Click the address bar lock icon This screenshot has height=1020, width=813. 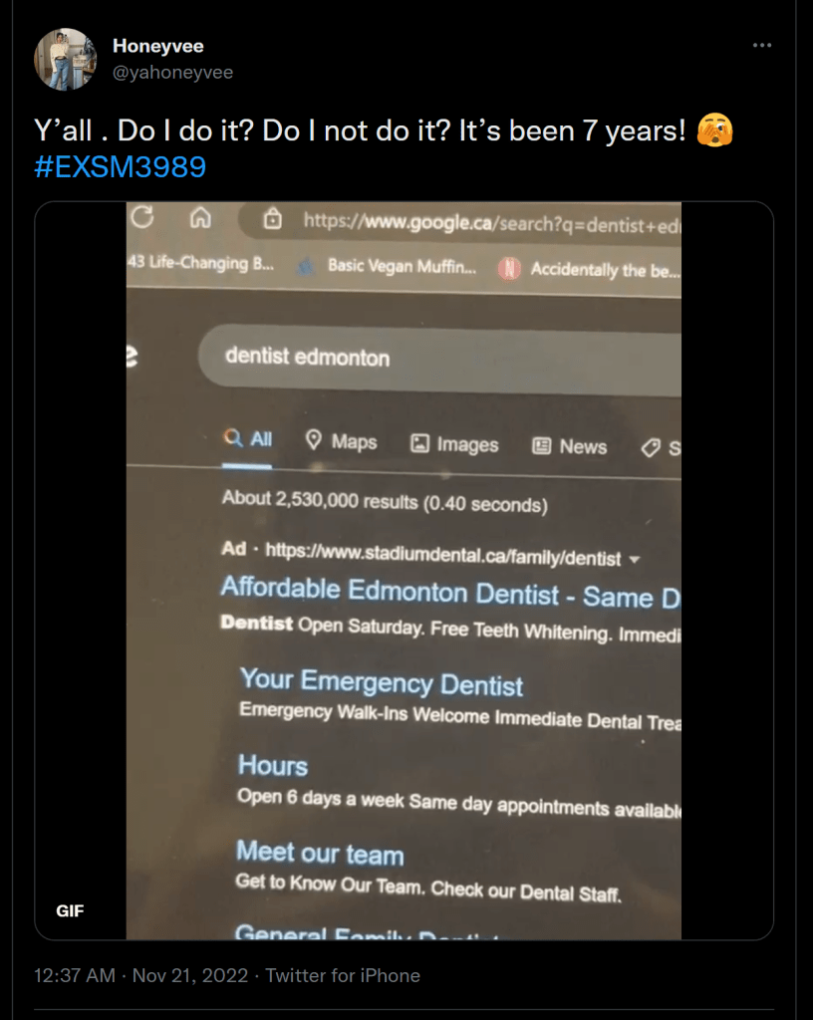pyautogui.click(x=272, y=220)
